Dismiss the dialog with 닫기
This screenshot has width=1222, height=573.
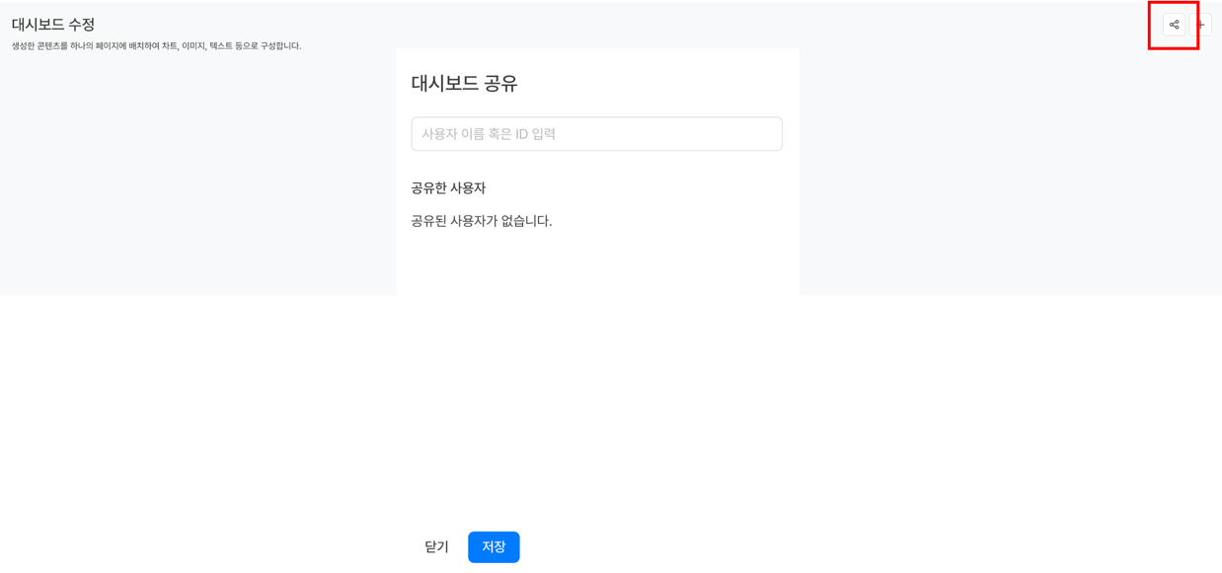click(x=436, y=546)
